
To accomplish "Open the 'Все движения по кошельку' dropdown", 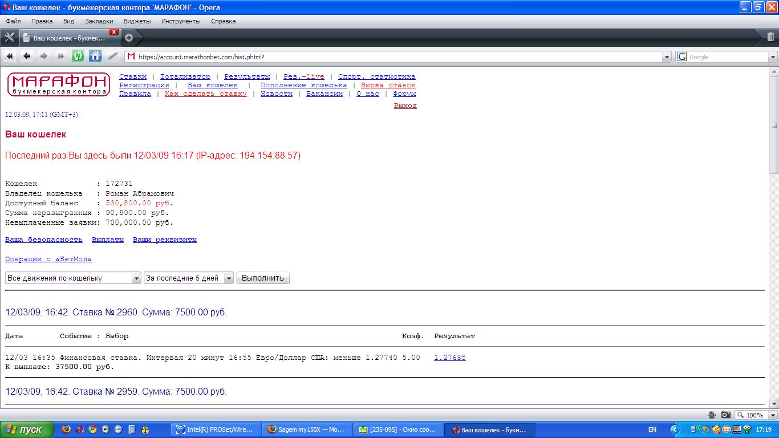I will pyautogui.click(x=73, y=278).
